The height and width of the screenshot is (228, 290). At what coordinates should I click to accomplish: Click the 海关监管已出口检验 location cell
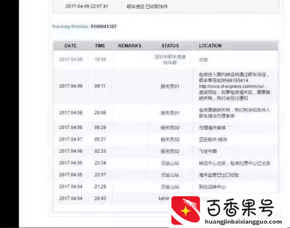(219, 175)
